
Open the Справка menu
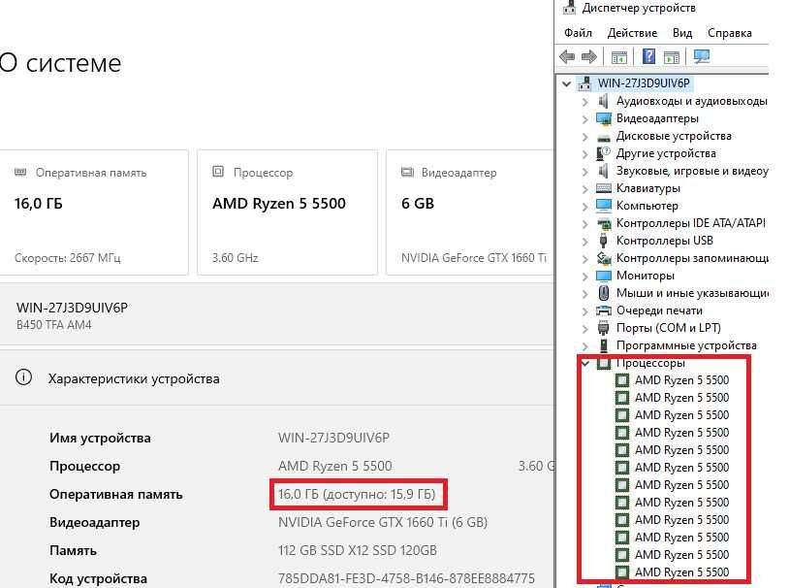point(730,33)
